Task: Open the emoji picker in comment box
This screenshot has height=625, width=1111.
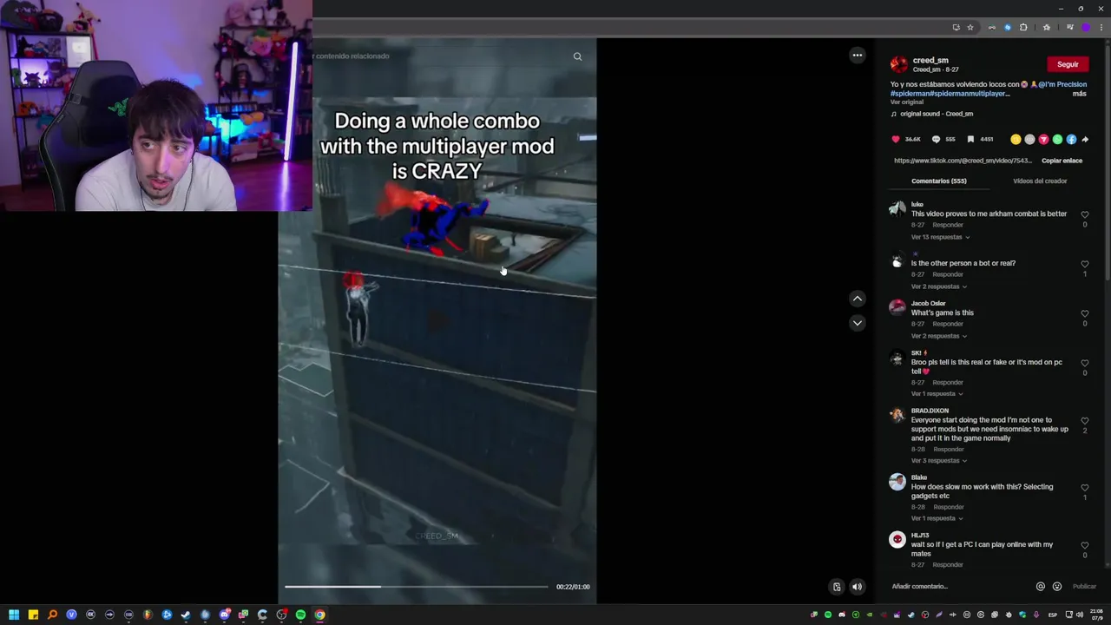Action: click(x=1056, y=586)
